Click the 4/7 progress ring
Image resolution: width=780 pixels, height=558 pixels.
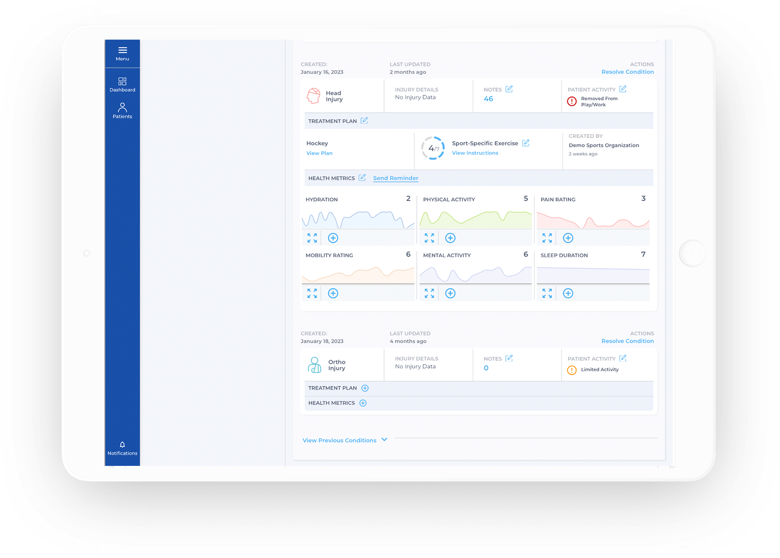point(433,148)
